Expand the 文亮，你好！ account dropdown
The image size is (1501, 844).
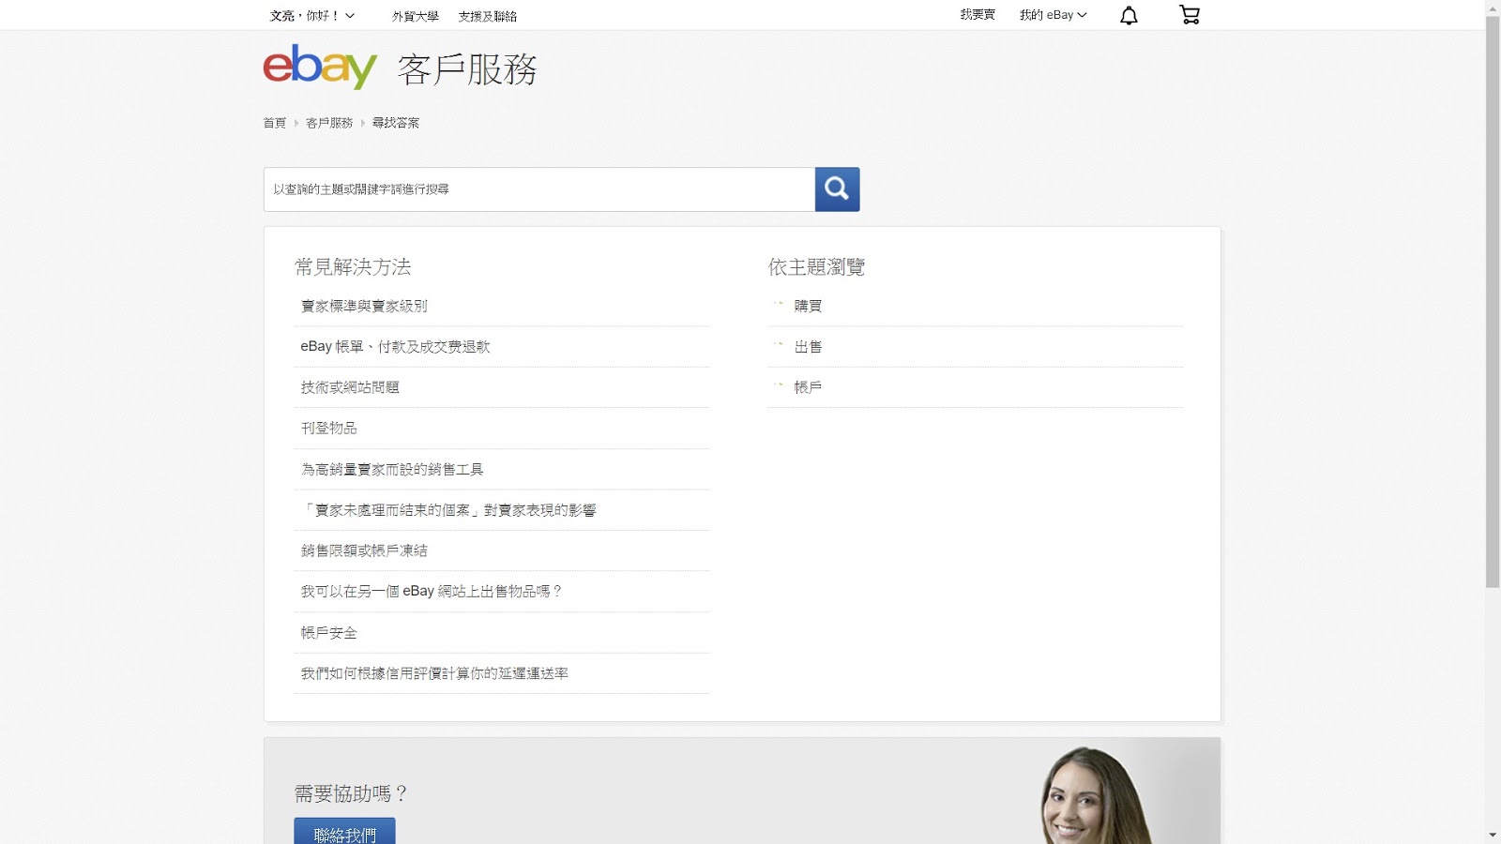coord(312,16)
